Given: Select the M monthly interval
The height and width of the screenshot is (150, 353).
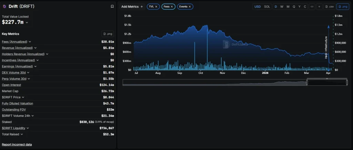Looking at the screenshot, I should (288, 7).
